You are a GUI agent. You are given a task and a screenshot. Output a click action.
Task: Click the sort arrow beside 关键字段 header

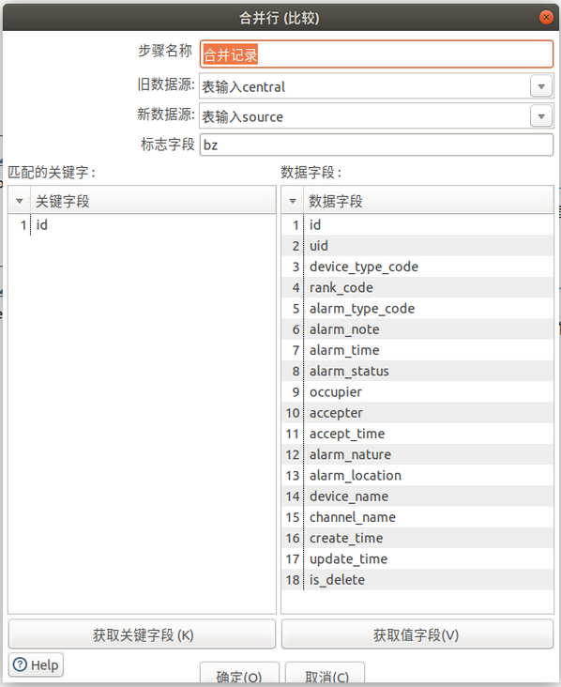pos(20,201)
